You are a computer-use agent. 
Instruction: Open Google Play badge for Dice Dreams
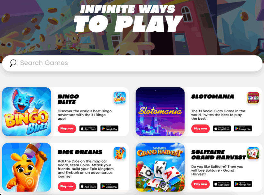coord(110,186)
